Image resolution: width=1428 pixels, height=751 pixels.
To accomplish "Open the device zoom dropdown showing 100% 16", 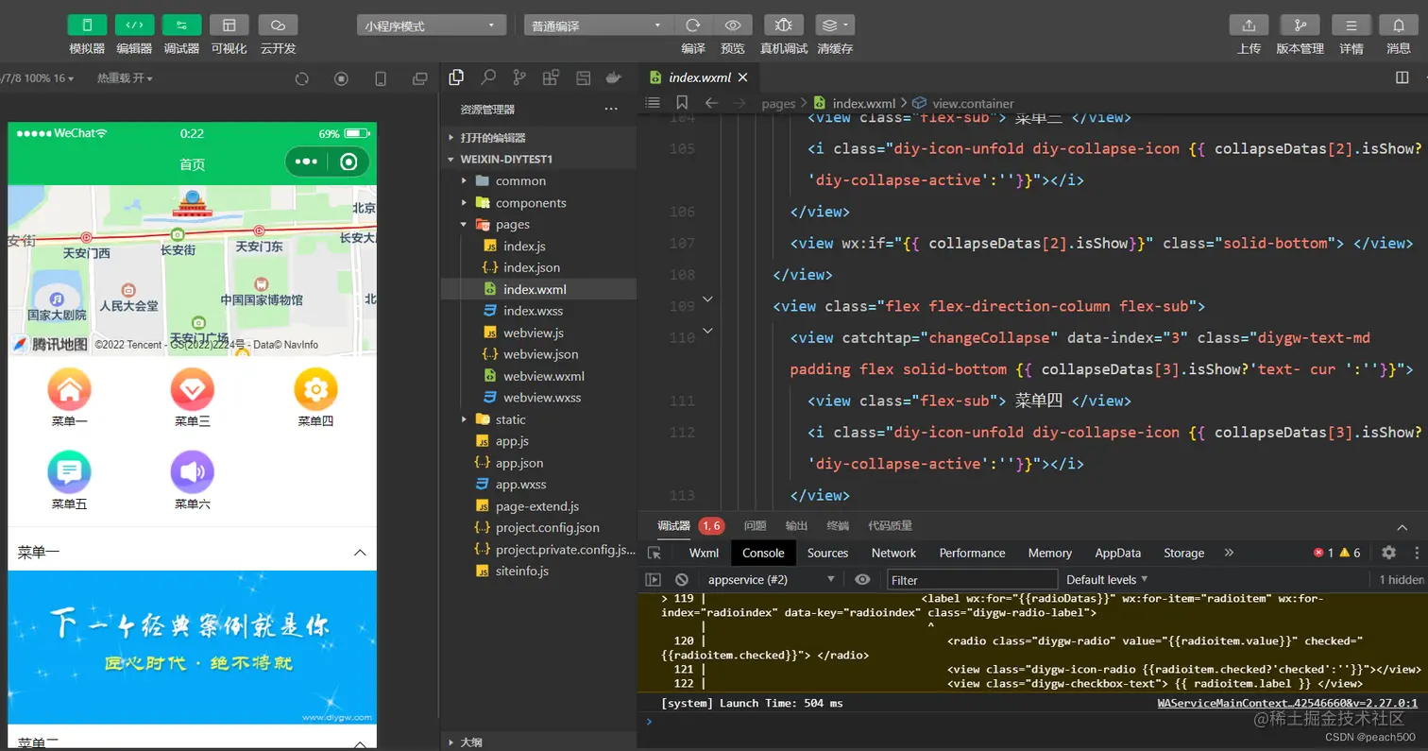I will 37,78.
